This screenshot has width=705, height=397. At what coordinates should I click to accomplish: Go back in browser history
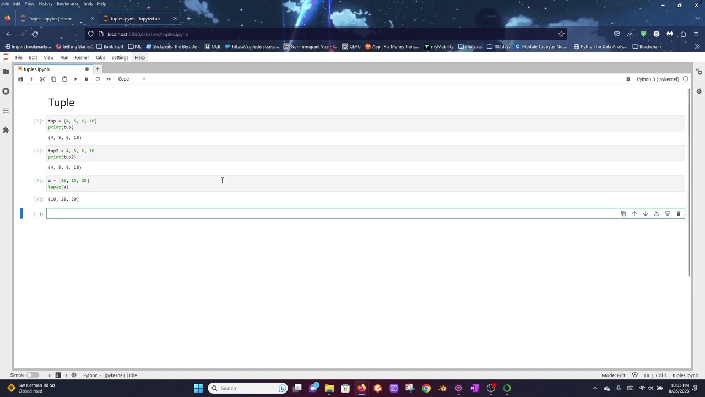point(9,34)
